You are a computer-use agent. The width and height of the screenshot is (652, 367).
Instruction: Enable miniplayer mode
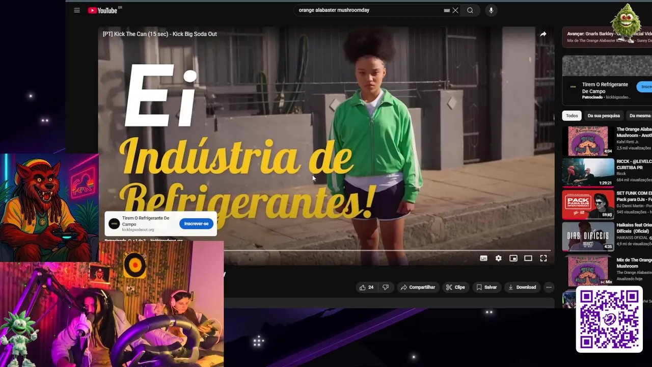[513, 258]
